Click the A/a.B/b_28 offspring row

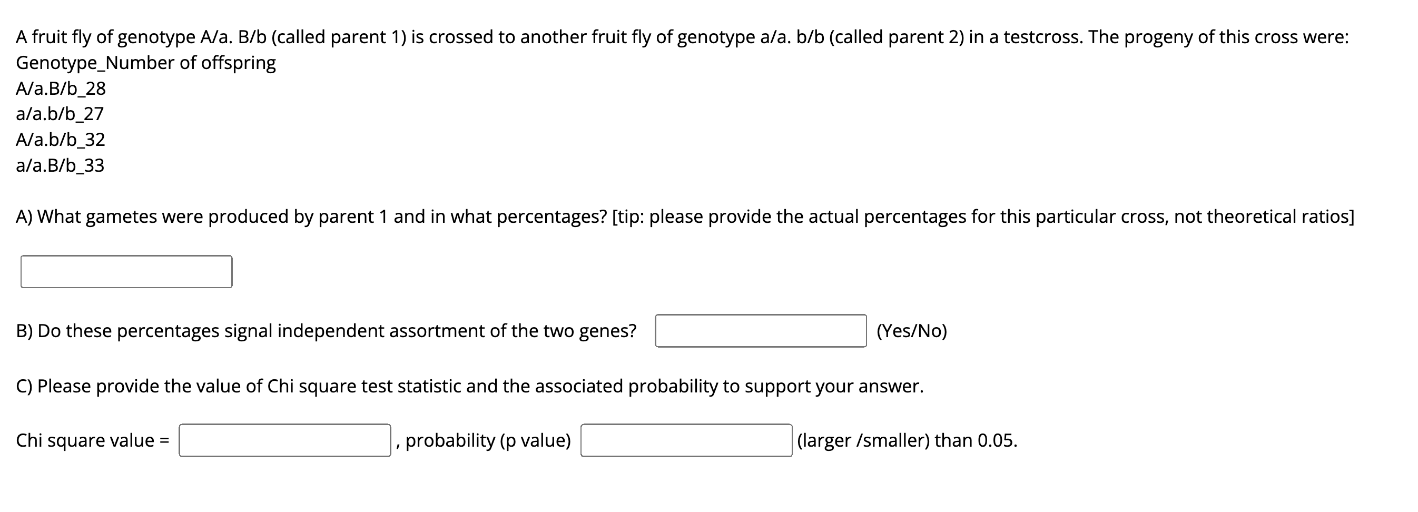click(61, 88)
